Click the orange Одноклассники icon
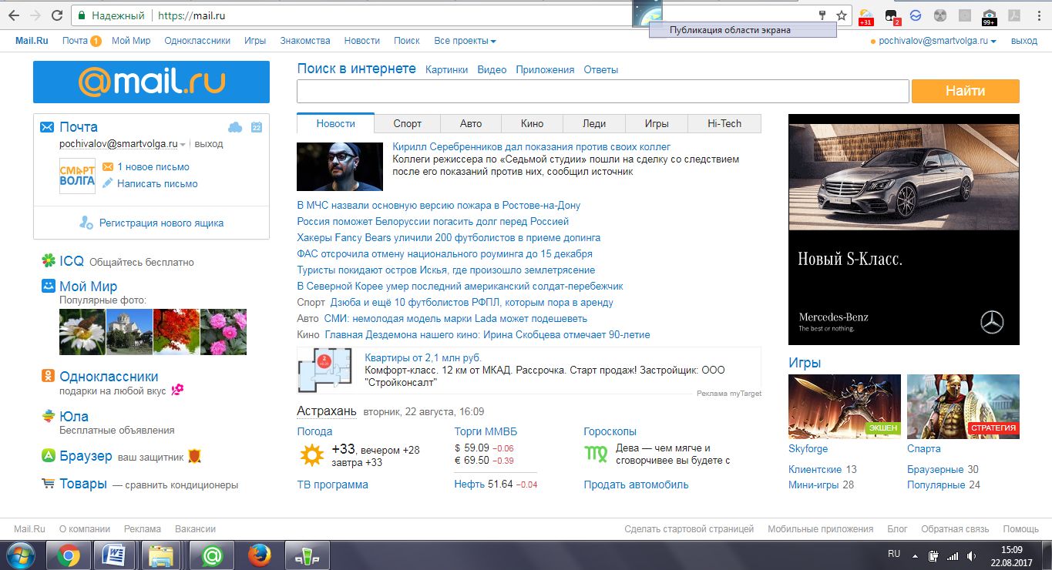 (x=48, y=377)
